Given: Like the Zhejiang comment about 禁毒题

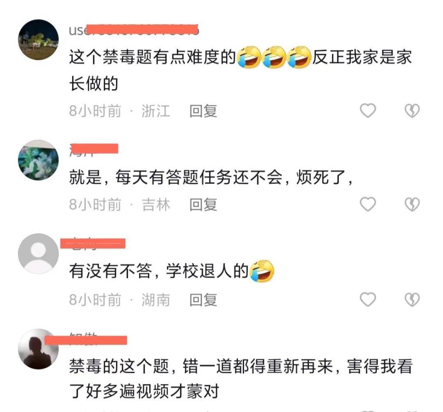Looking at the screenshot, I should [368, 110].
